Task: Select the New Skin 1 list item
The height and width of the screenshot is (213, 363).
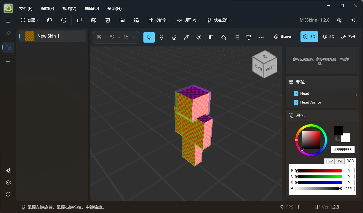Action: pos(52,36)
